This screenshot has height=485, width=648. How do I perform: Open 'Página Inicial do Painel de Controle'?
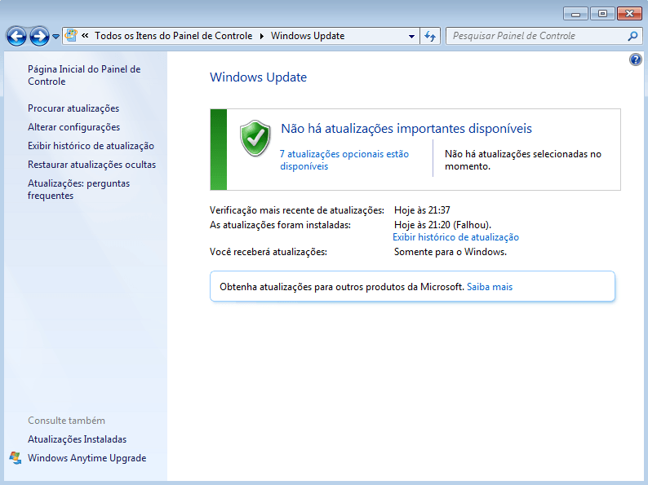tap(84, 75)
